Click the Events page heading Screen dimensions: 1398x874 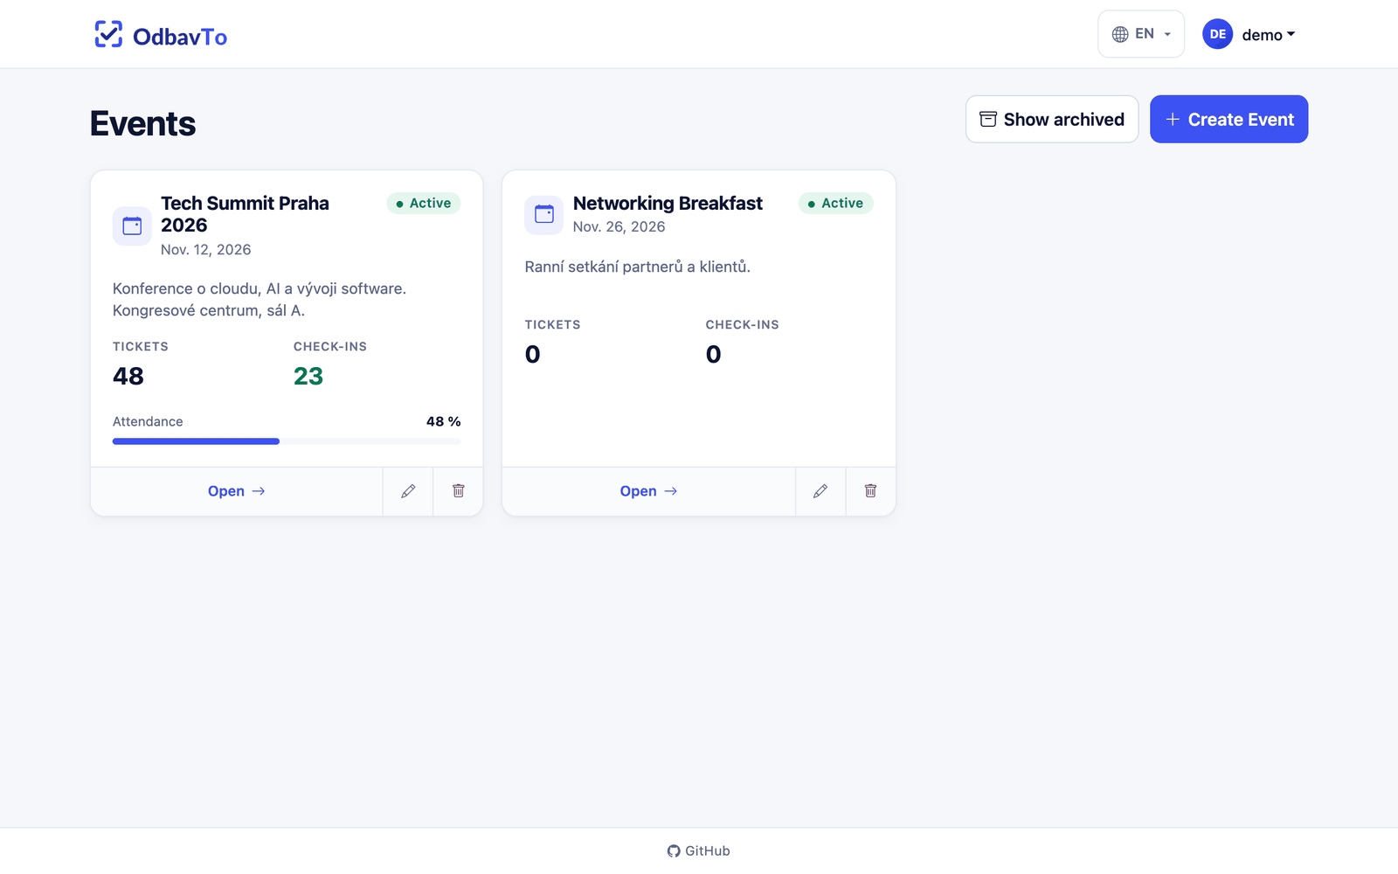point(143,123)
